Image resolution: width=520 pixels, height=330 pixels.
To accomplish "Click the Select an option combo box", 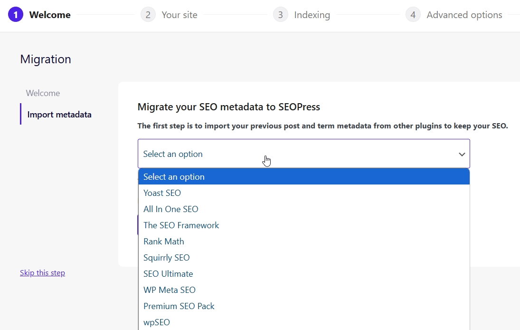I will (x=294, y=154).
